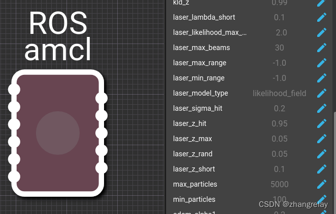Click the bottommost left-side port of the amcl node

[14, 177]
